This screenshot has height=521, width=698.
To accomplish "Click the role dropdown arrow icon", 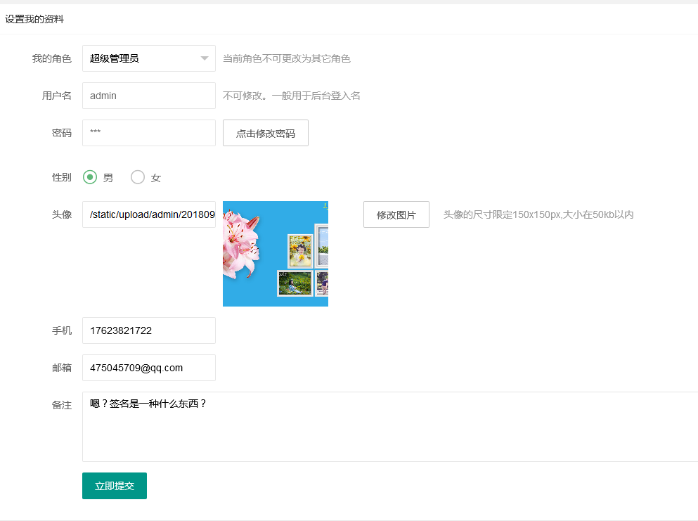I will coord(204,58).
